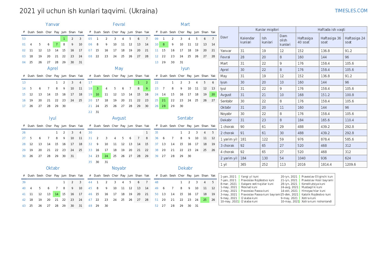Click the Fevral month heading
387x274 pixels.
[119, 24]
